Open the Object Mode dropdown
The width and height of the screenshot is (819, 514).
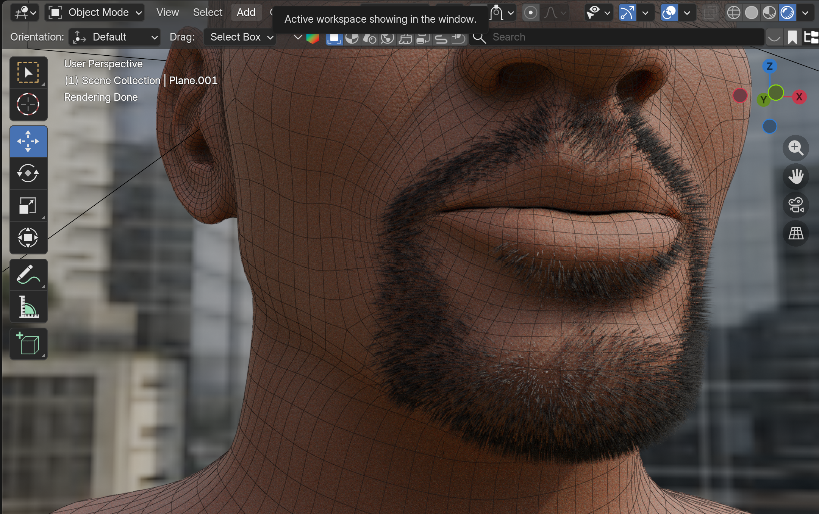[x=95, y=12]
